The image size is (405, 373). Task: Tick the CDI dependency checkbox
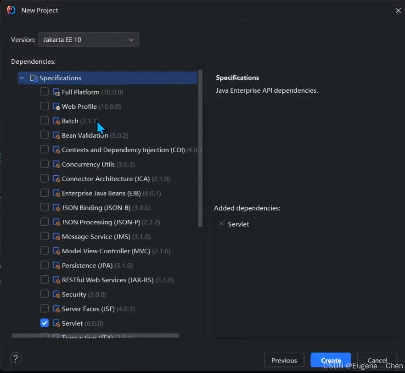tap(45, 150)
